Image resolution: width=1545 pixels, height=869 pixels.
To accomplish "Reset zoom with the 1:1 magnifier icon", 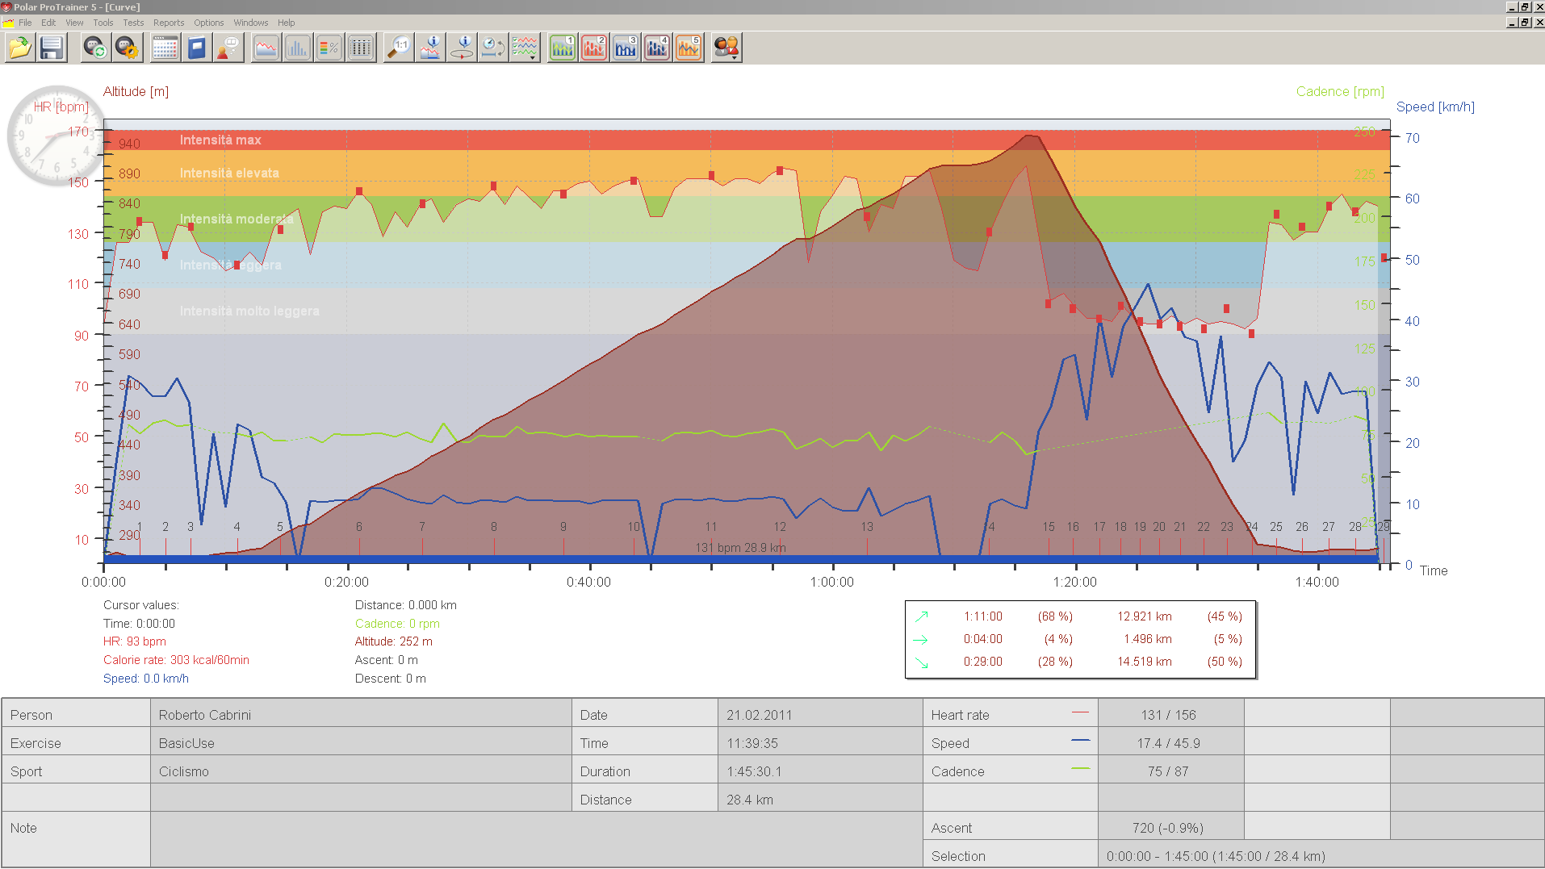I will pyautogui.click(x=399, y=48).
